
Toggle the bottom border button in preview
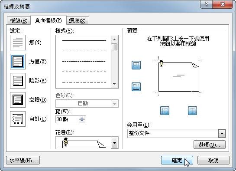(x=136, y=87)
